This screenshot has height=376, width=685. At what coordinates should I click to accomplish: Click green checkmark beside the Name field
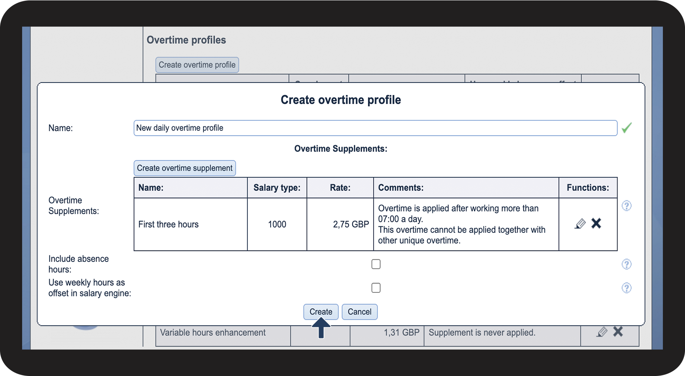[x=626, y=128]
